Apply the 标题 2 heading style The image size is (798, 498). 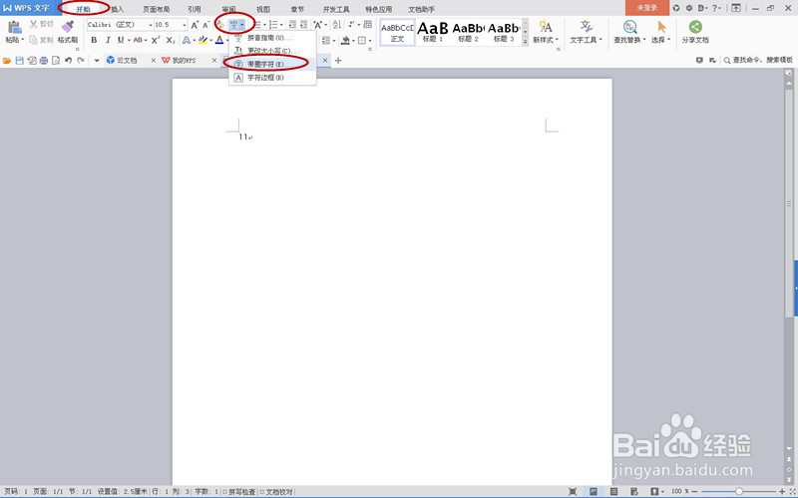(x=468, y=33)
